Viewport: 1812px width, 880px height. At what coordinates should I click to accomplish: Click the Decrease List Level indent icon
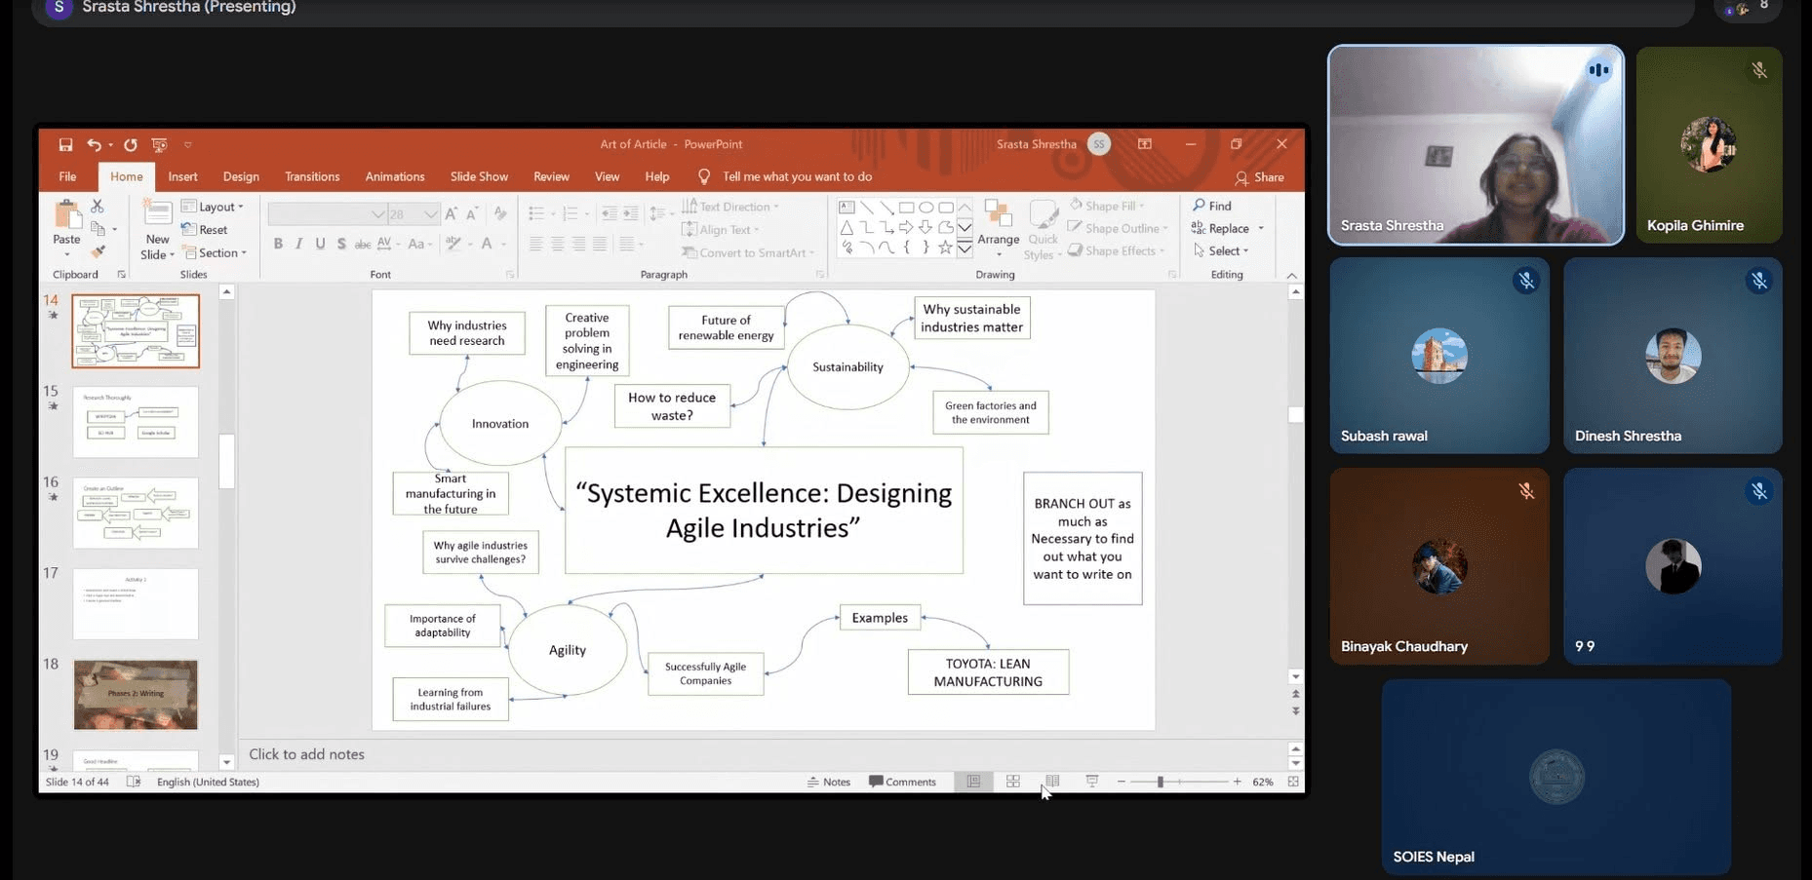pyautogui.click(x=610, y=213)
